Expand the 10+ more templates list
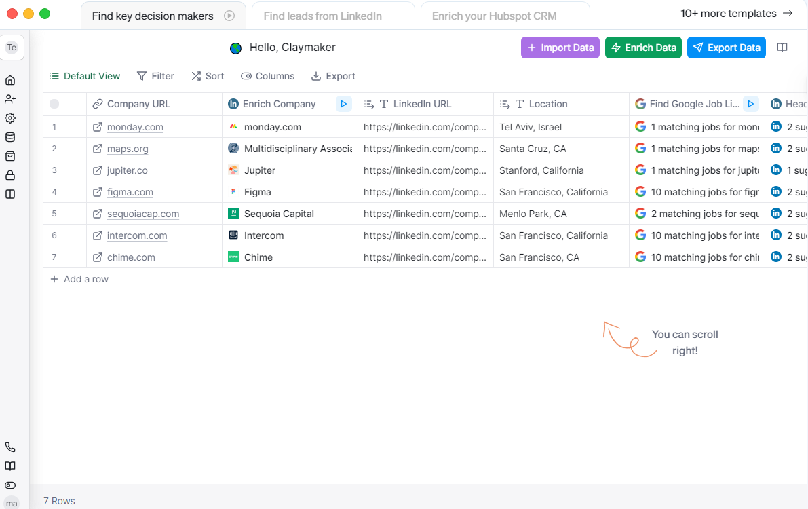The height and width of the screenshot is (509, 808). (x=737, y=13)
